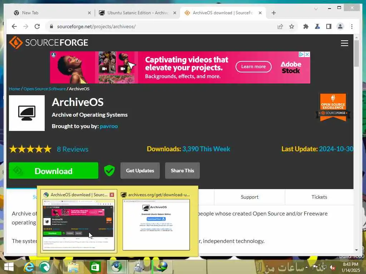366x274 pixels.
Task: Close the ArchiveOS download preview with red X
Action: pos(112,195)
